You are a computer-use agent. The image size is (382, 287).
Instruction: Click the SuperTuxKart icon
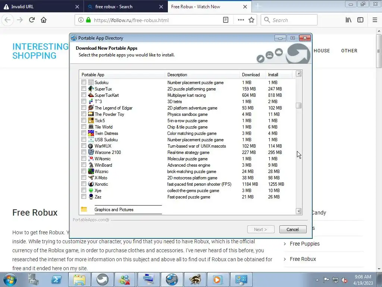pyautogui.click(x=91, y=95)
